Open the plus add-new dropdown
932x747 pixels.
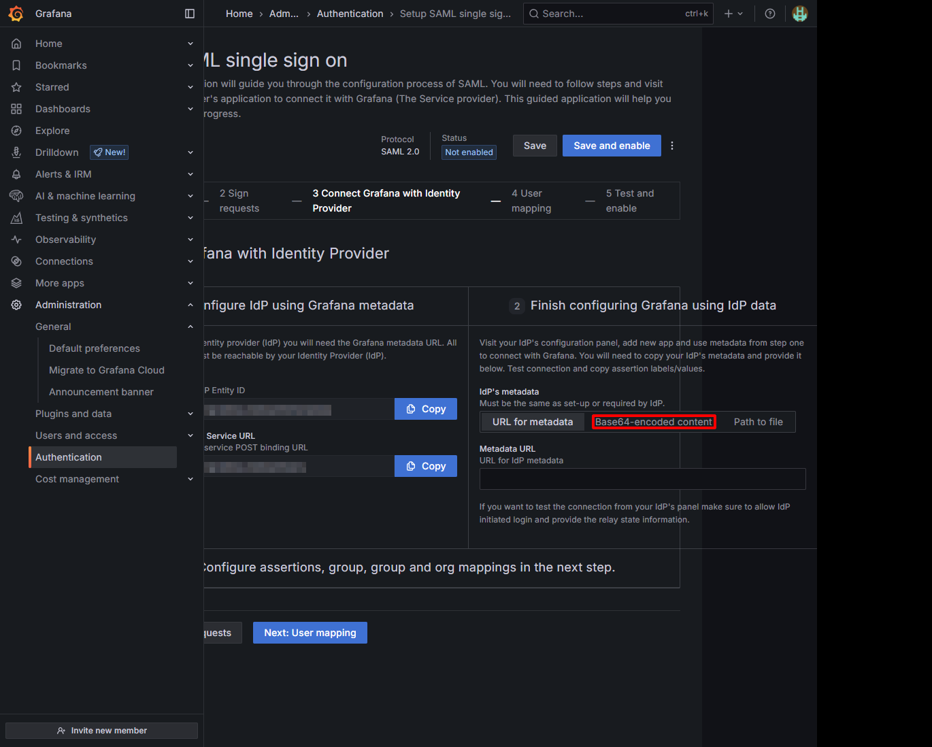tap(733, 14)
